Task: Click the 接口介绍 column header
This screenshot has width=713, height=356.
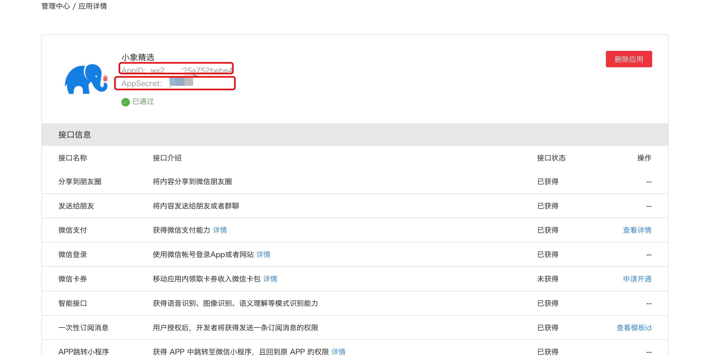Action: pyautogui.click(x=167, y=158)
